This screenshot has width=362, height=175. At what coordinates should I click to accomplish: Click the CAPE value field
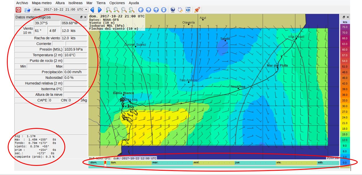click(54, 100)
